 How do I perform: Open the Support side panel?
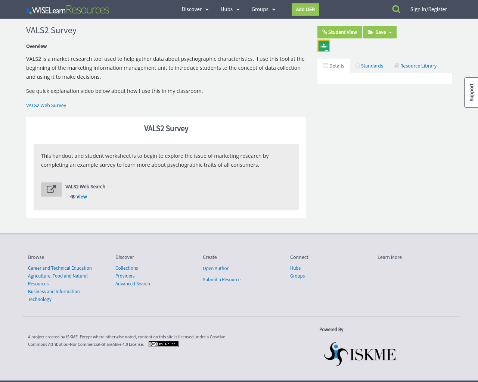click(471, 92)
